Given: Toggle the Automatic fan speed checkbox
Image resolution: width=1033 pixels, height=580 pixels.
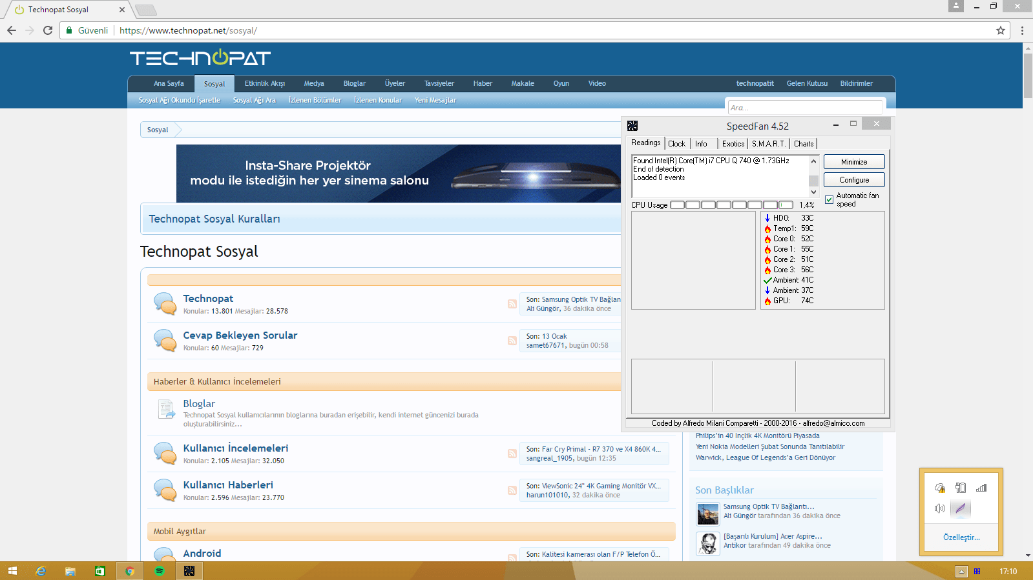Looking at the screenshot, I should pos(830,200).
